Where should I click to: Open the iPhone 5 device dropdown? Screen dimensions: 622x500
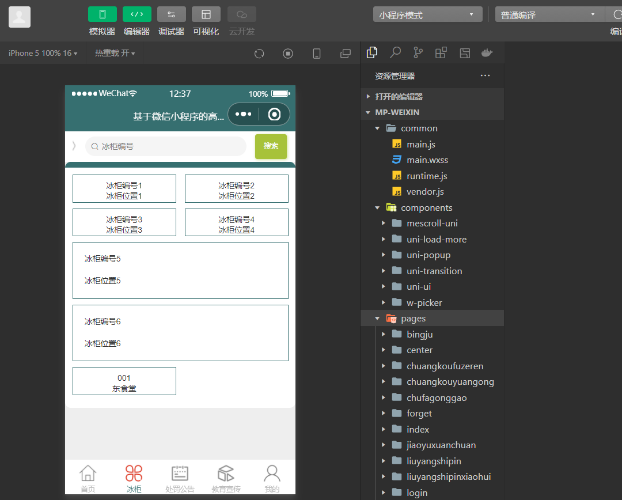point(43,53)
